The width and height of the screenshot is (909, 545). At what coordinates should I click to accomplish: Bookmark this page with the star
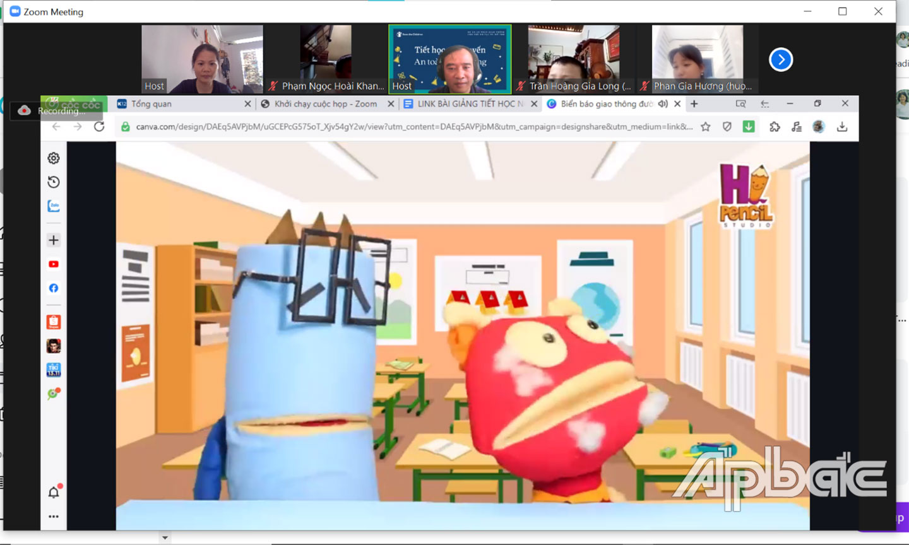(x=706, y=127)
